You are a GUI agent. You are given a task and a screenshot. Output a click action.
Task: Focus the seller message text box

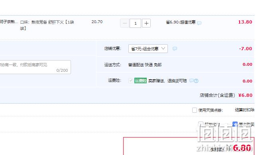point(35,67)
